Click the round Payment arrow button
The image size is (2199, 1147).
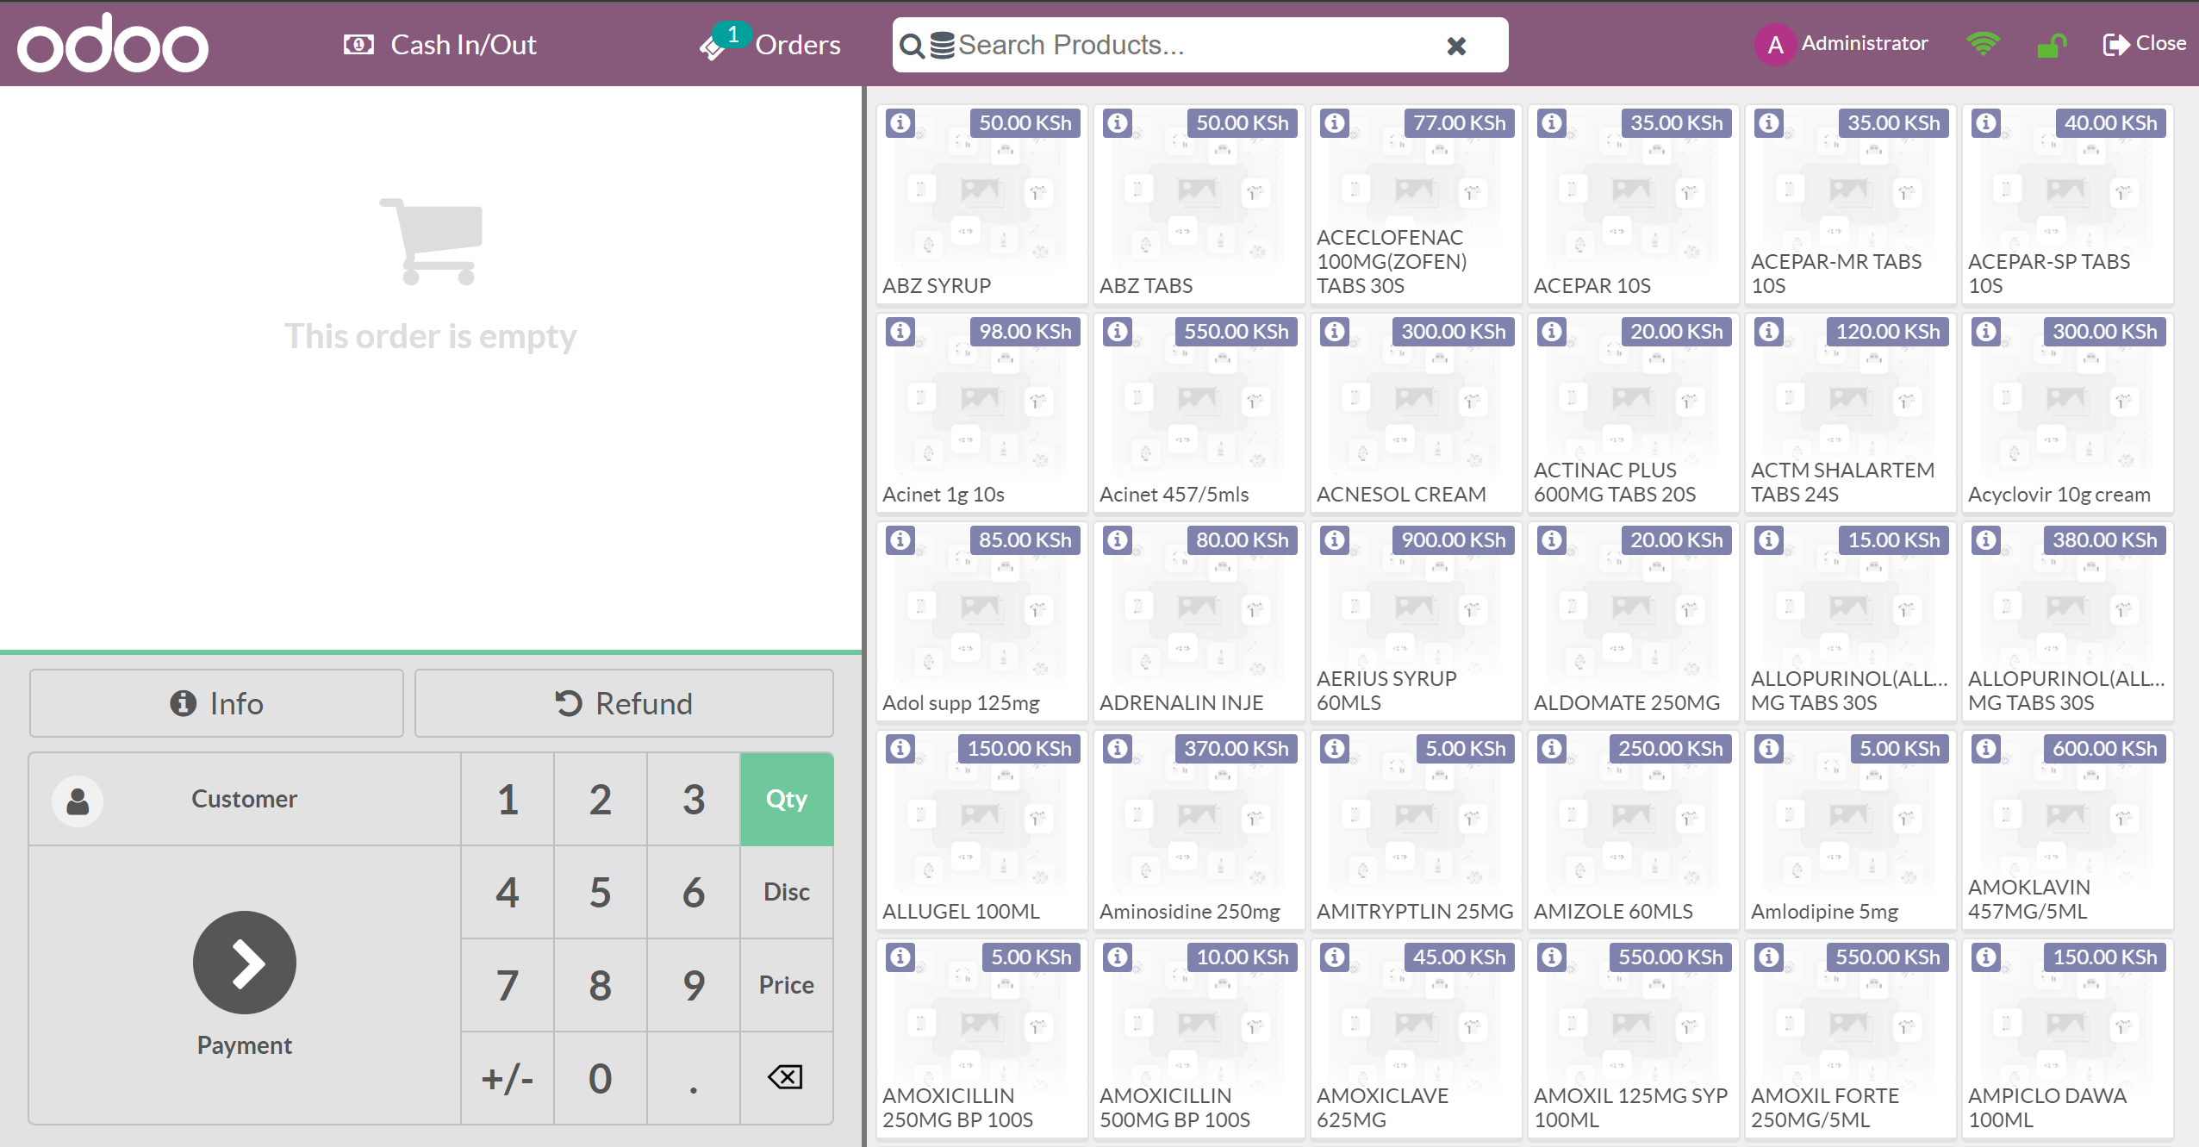244,963
